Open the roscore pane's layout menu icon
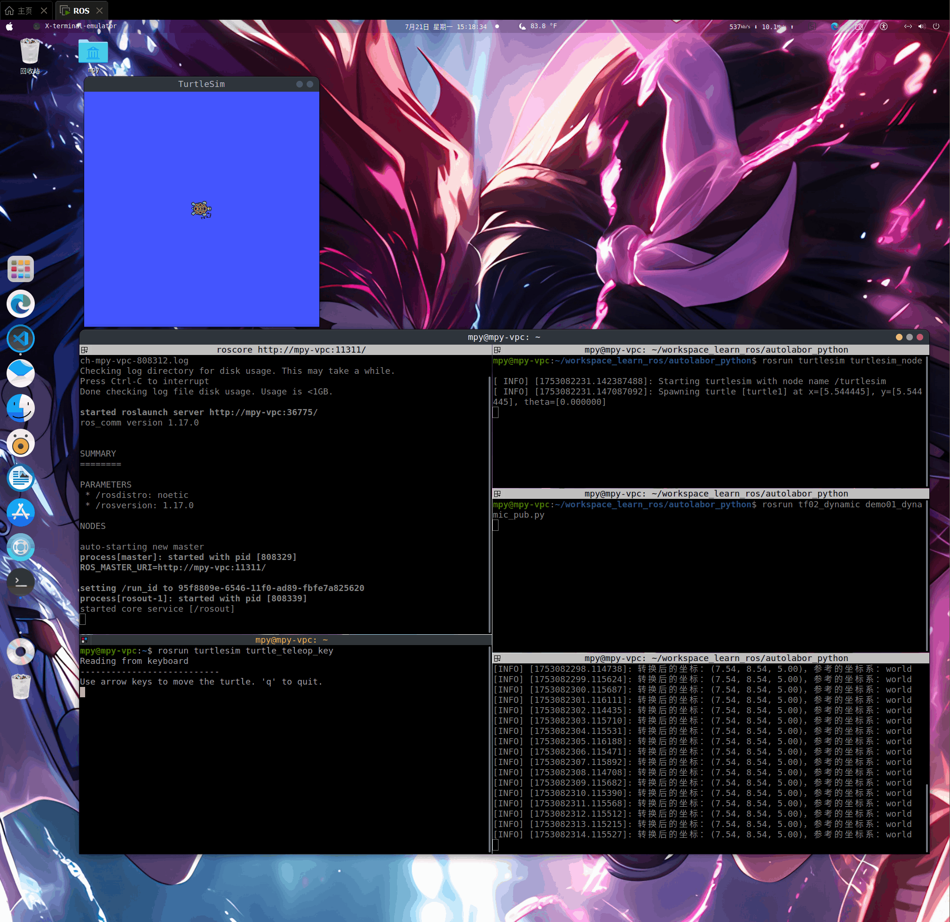The height and width of the screenshot is (922, 950). click(x=84, y=350)
